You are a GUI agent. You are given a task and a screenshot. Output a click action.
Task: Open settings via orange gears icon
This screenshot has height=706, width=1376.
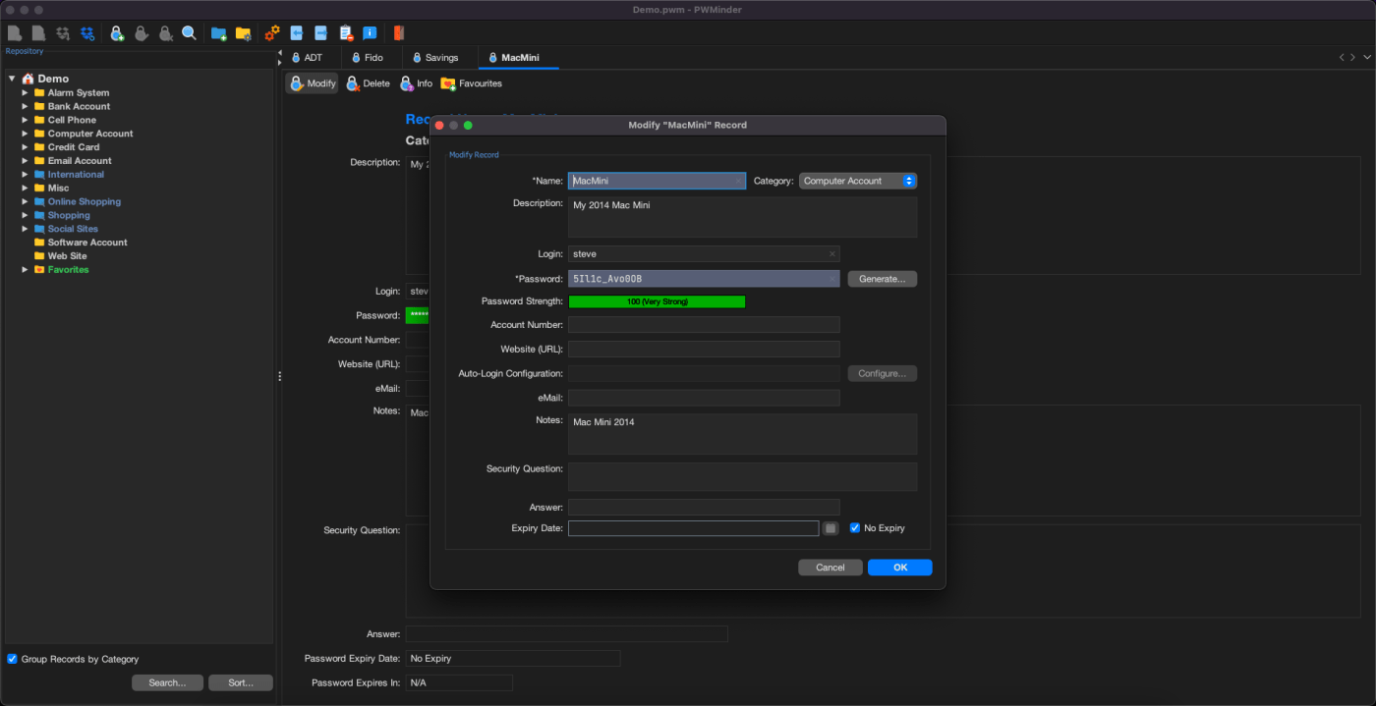272,33
